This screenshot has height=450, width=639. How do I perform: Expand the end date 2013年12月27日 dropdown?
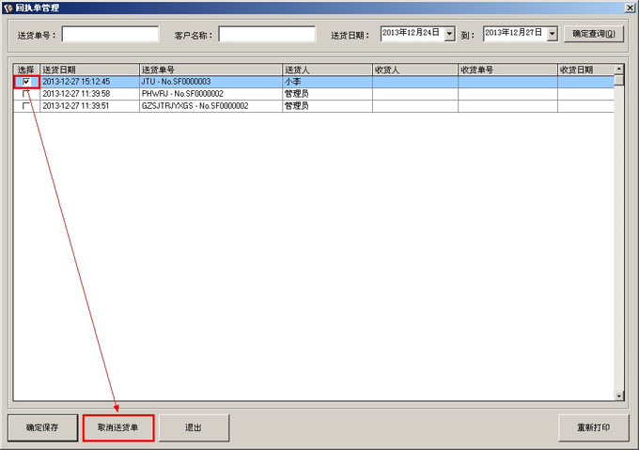click(x=552, y=34)
